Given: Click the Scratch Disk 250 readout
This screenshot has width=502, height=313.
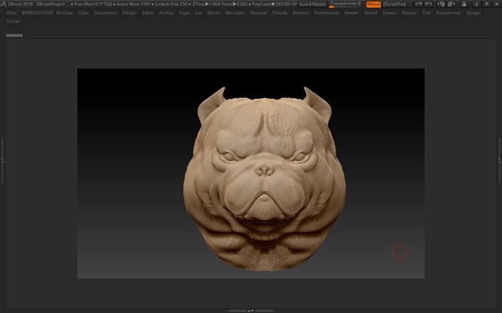Looking at the screenshot, I should tap(171, 4).
